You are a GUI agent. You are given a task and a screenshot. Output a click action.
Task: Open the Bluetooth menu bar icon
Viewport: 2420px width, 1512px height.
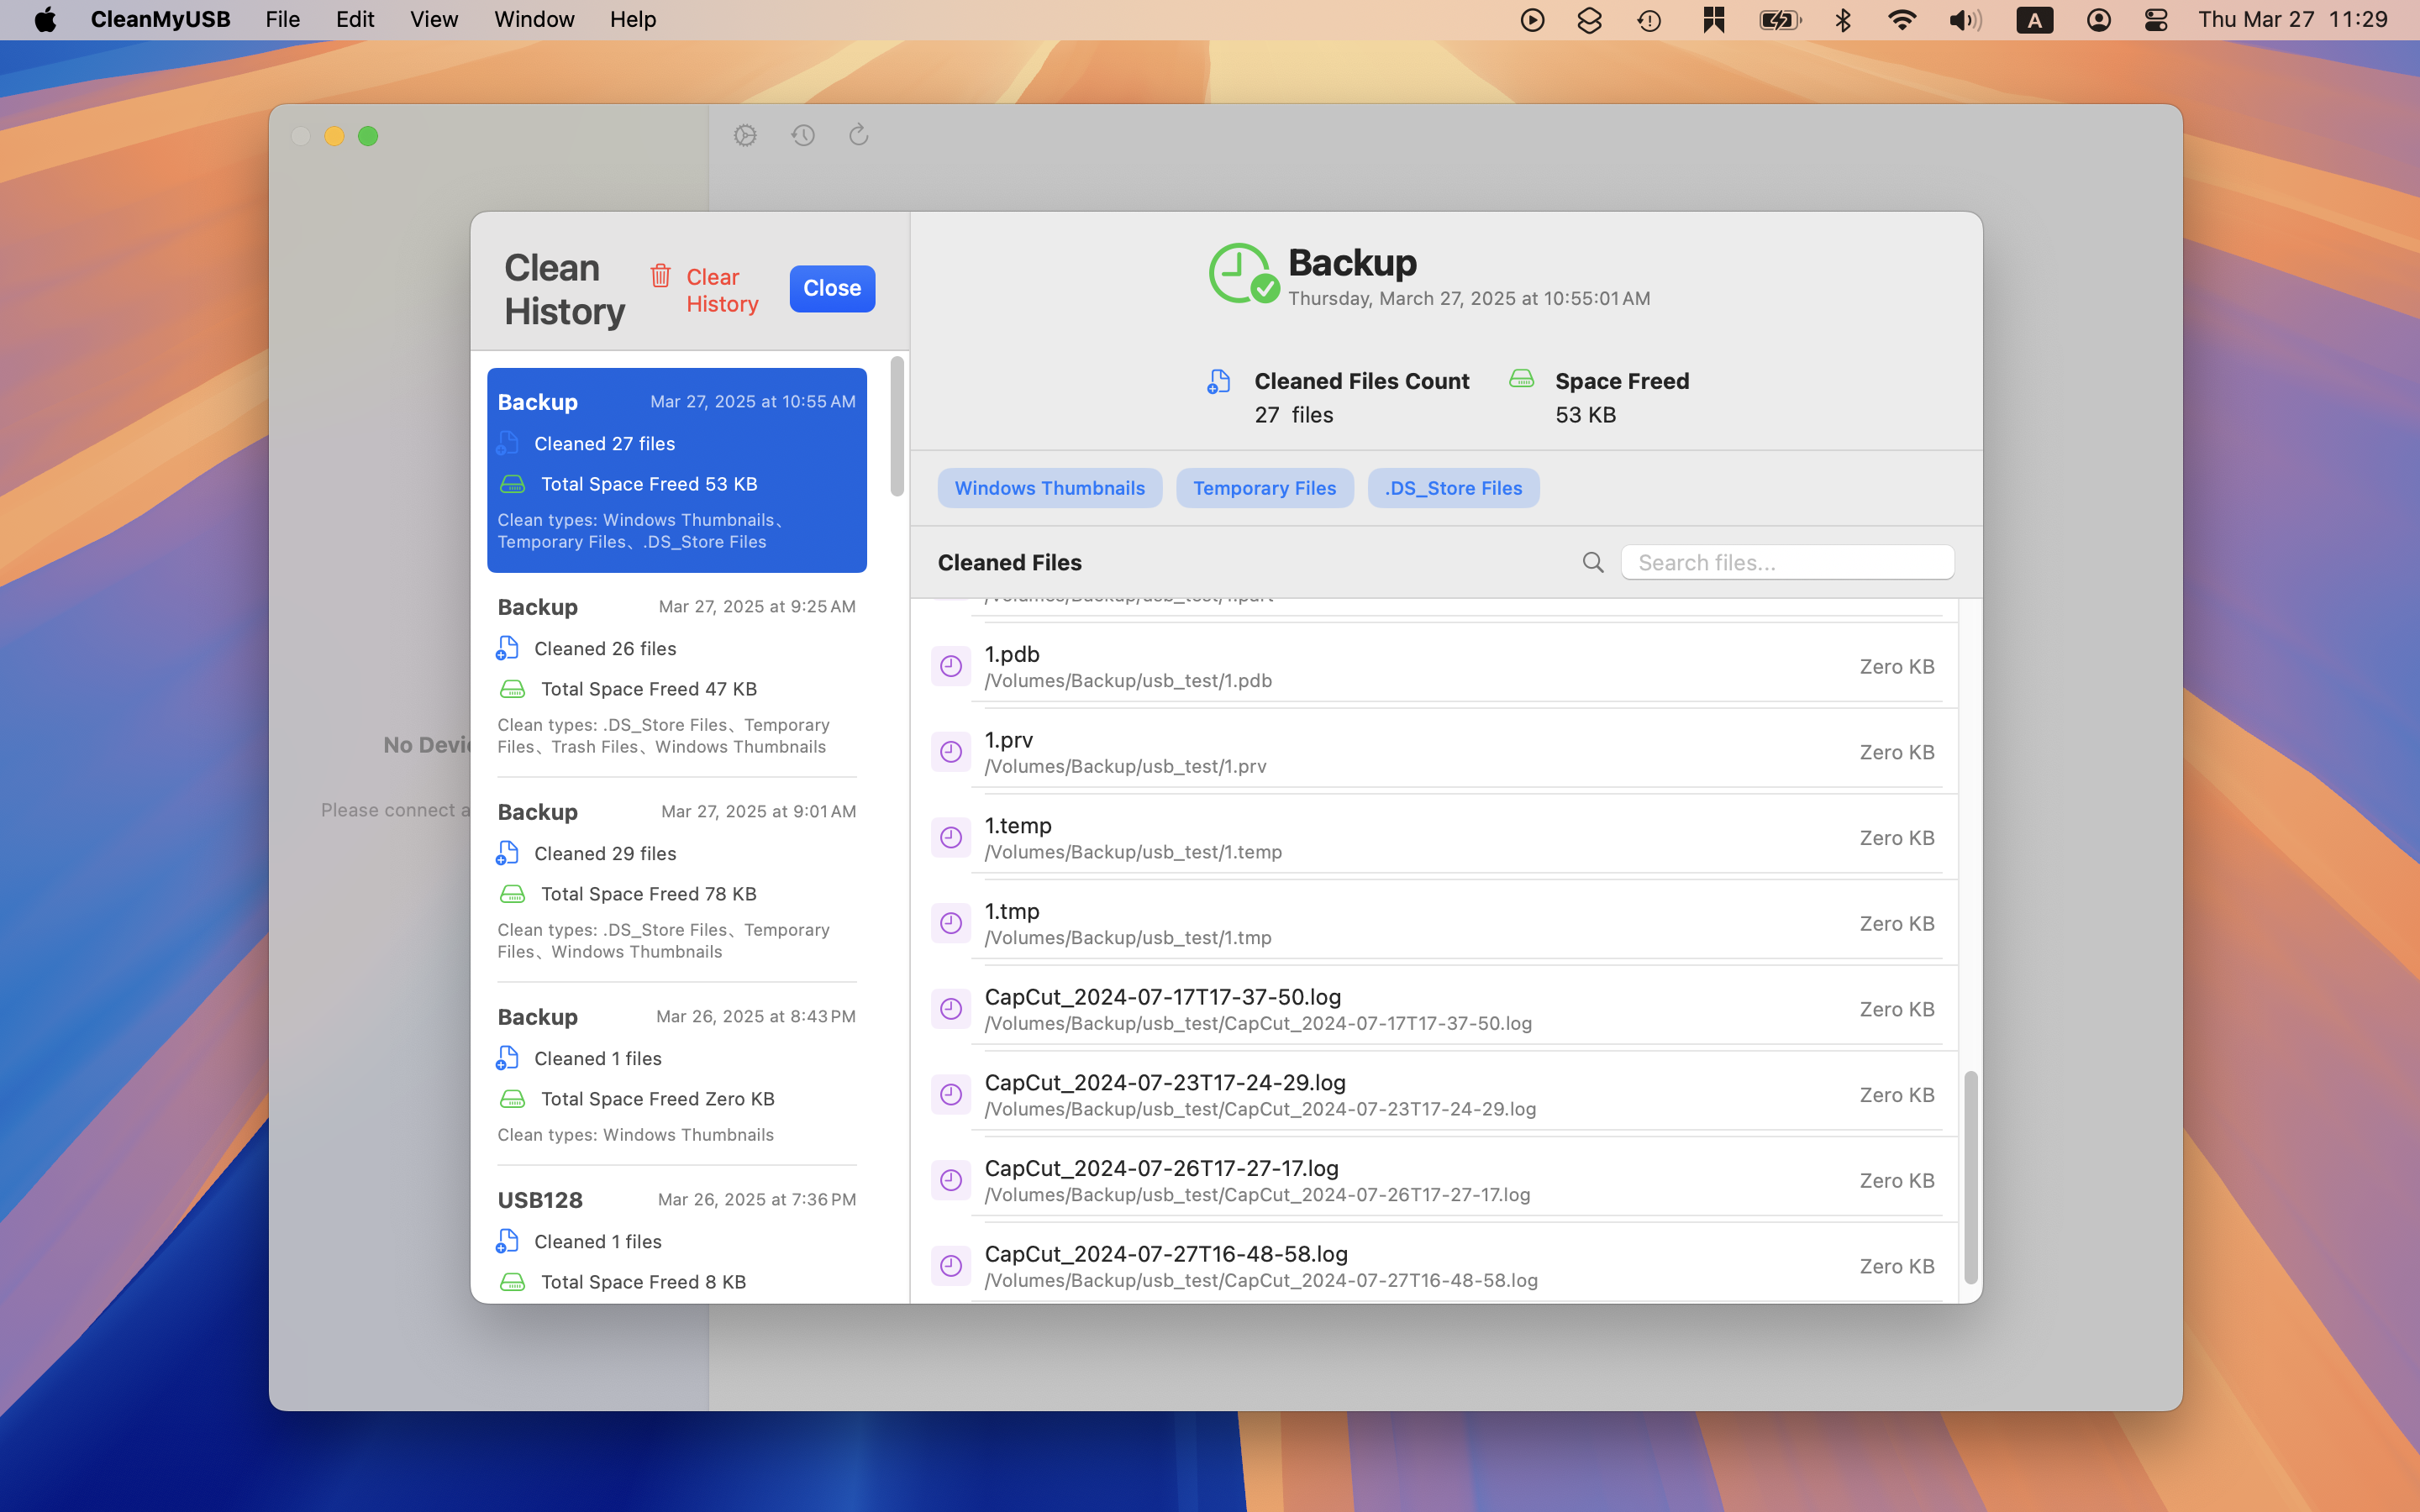1843,20
